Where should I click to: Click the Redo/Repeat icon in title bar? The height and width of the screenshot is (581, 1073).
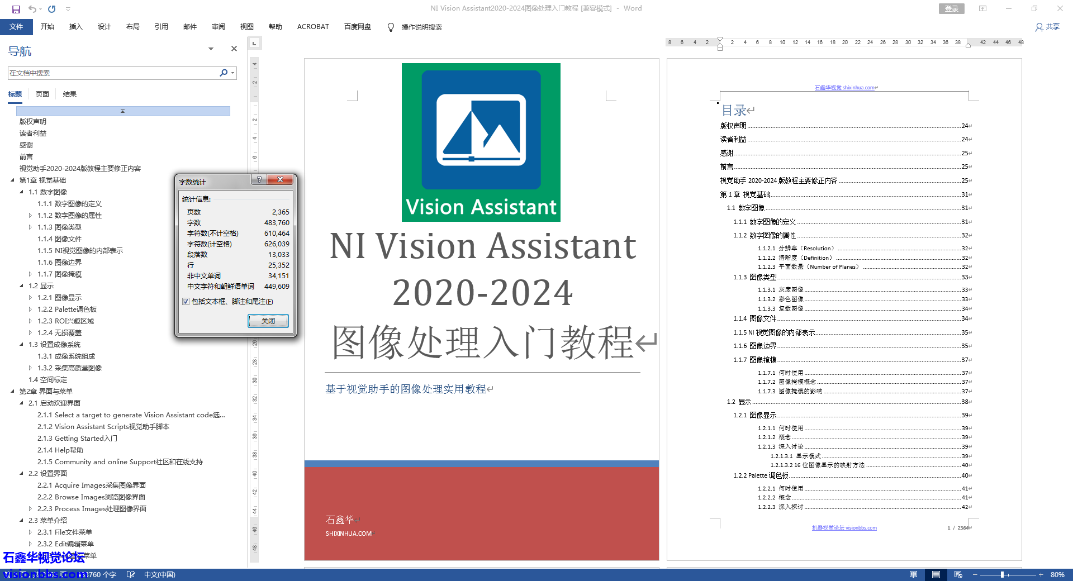click(x=52, y=9)
